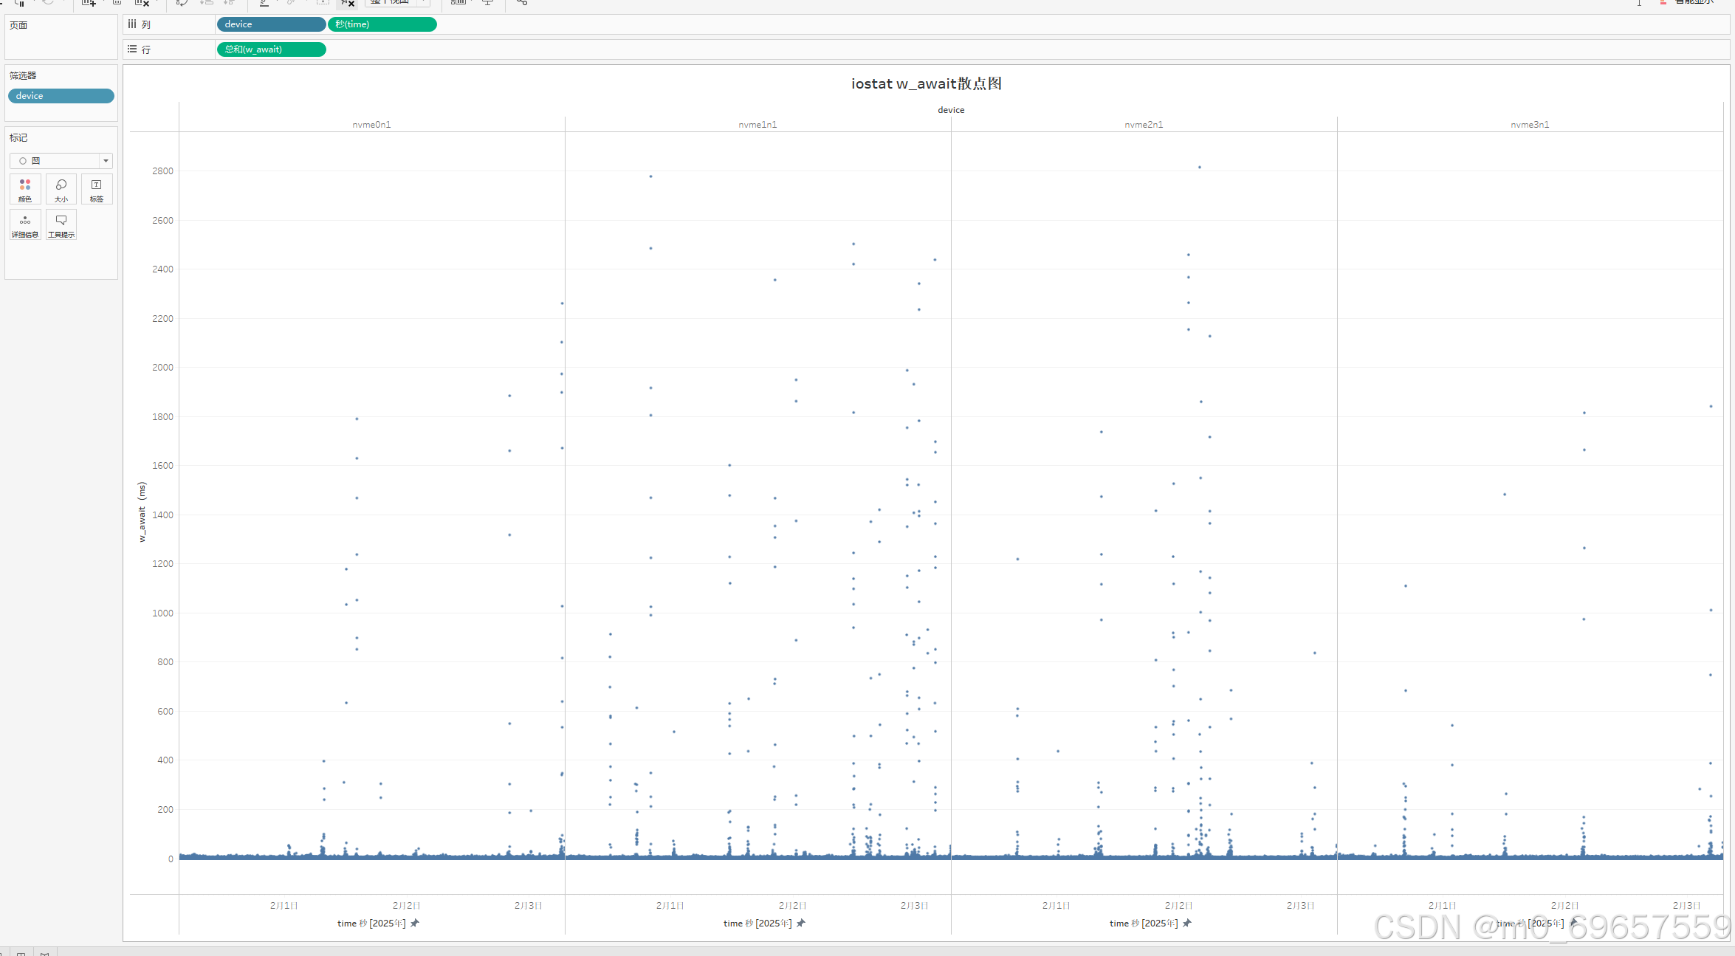This screenshot has width=1735, height=956.
Task: Open the 工具提示 (Tooltip) marks card
Action: [61, 224]
